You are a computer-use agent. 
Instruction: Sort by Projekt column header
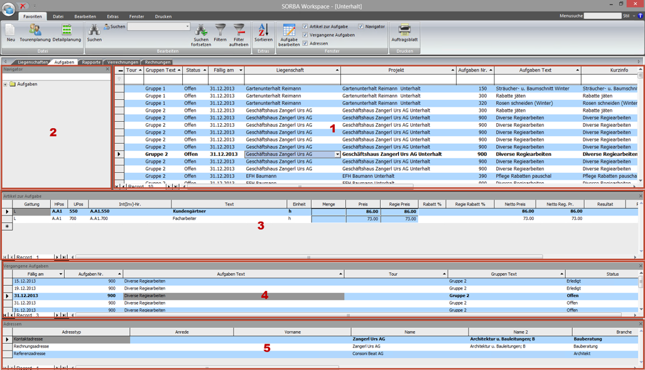399,70
